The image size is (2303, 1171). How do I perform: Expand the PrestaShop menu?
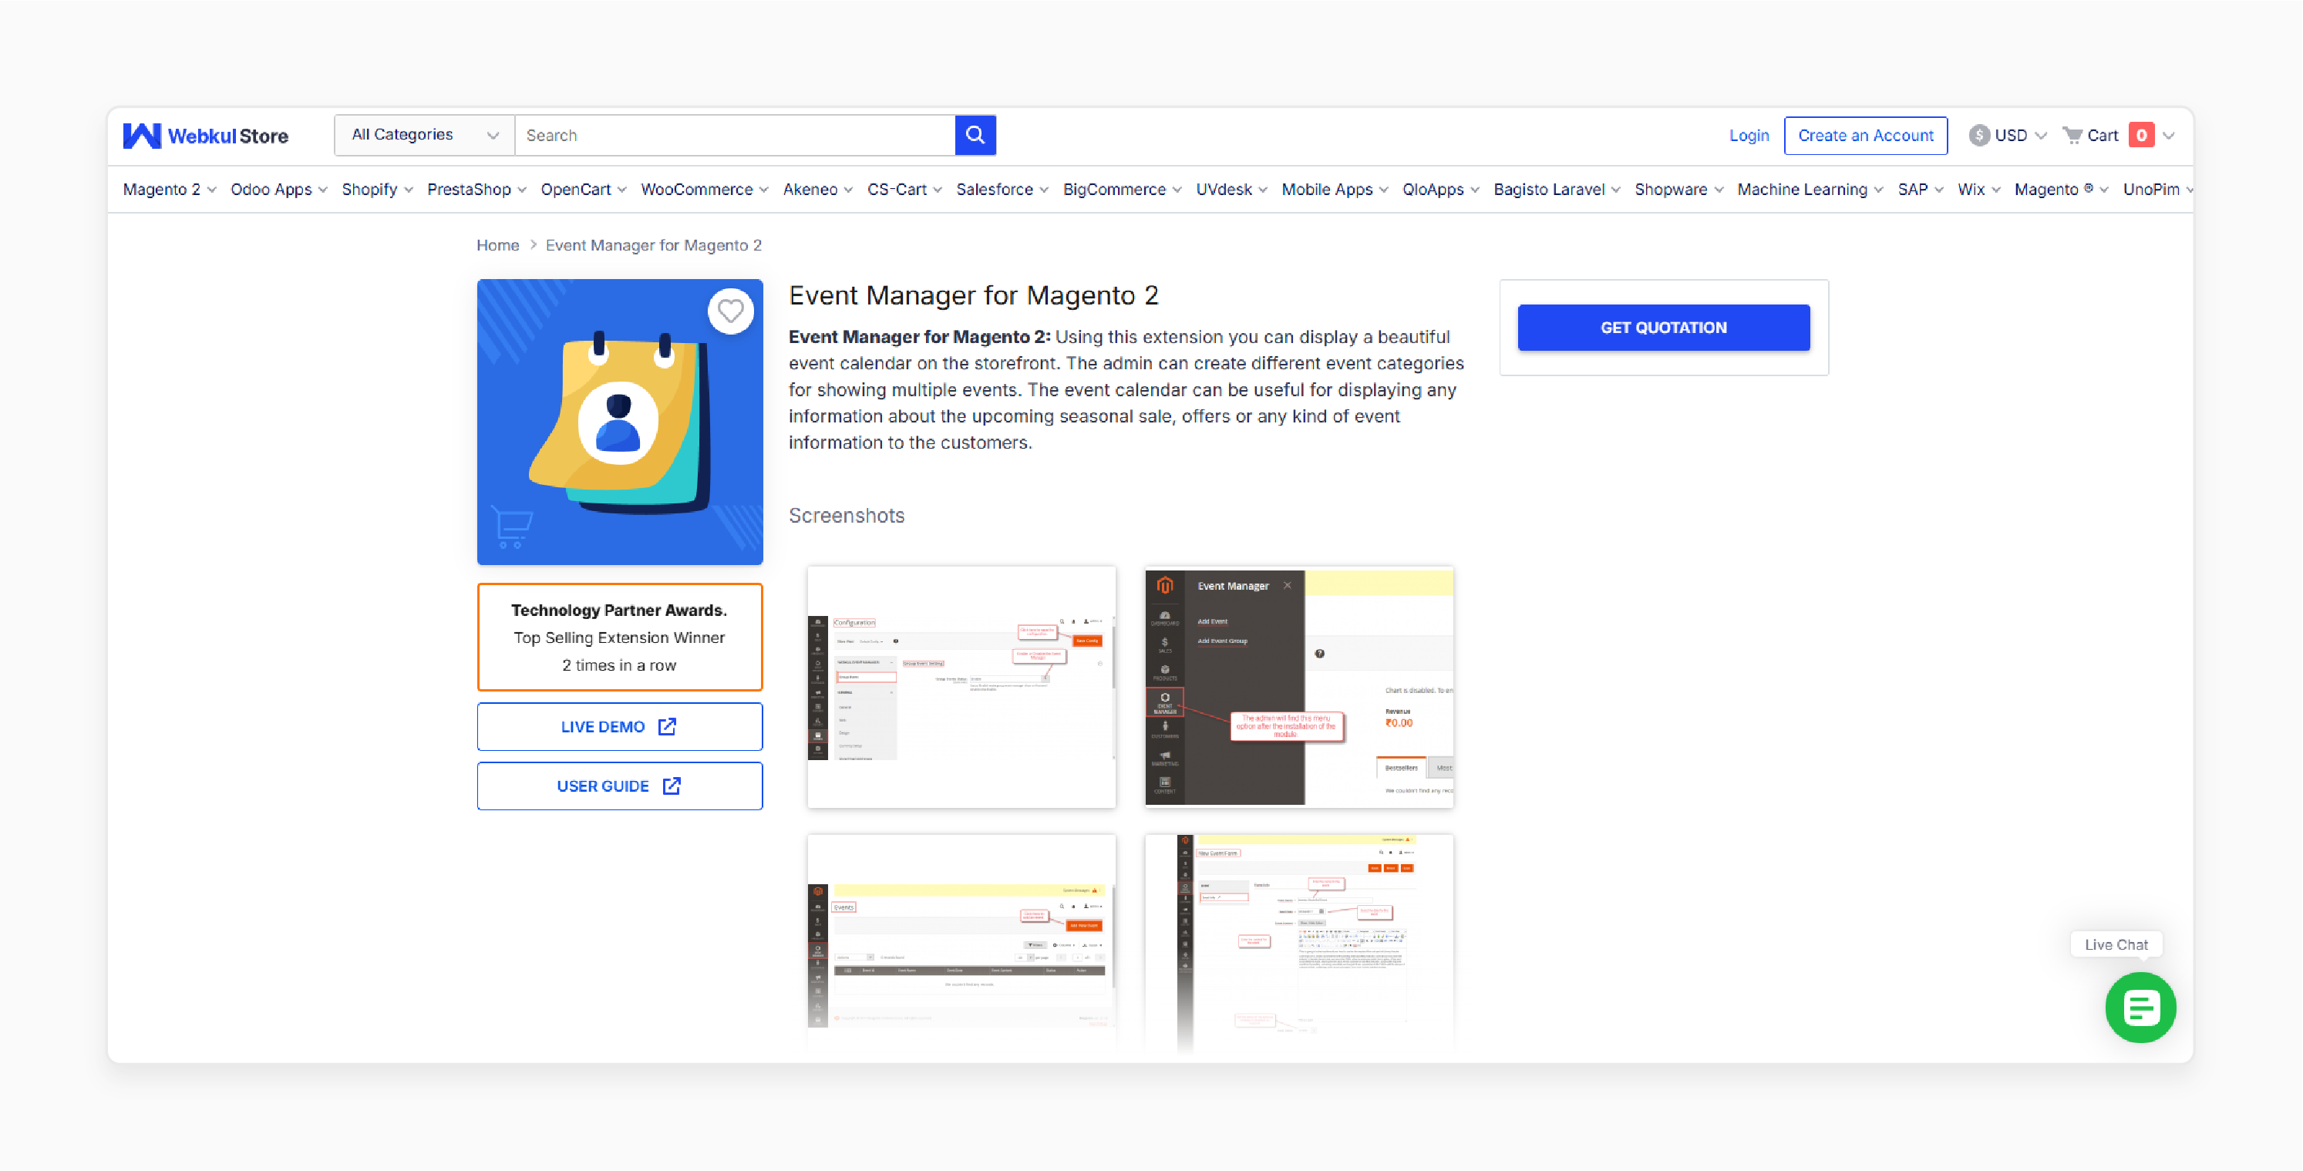476,190
